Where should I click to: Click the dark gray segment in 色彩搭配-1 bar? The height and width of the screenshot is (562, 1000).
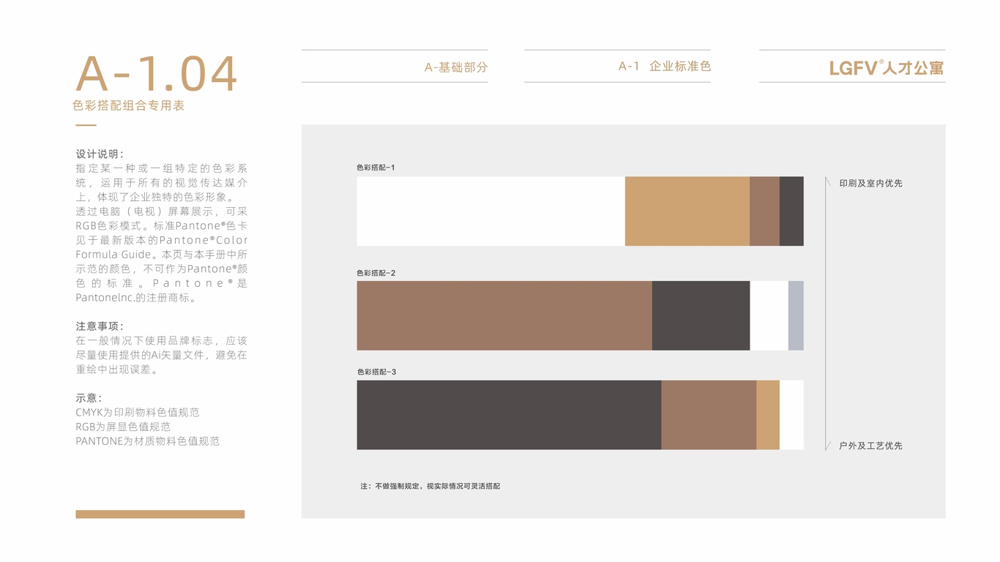[791, 211]
